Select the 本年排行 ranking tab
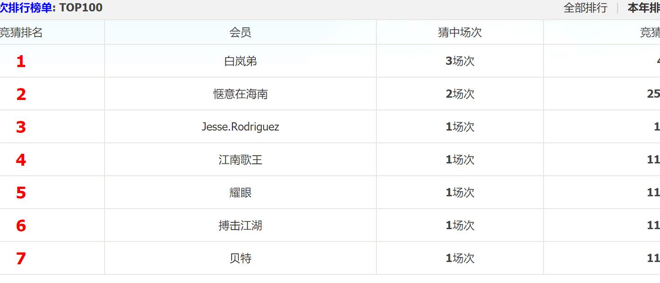 tap(644, 8)
